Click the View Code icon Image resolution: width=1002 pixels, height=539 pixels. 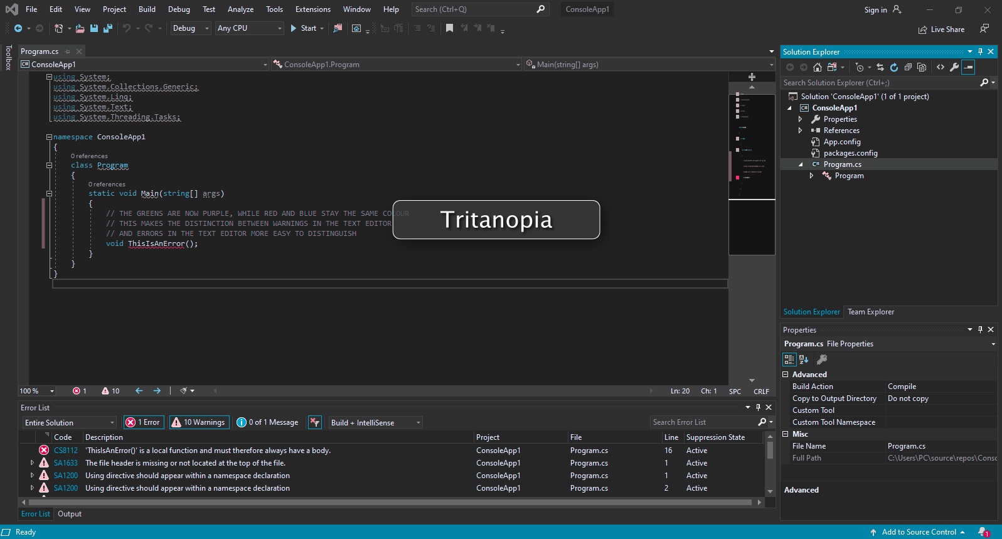pyautogui.click(x=941, y=67)
